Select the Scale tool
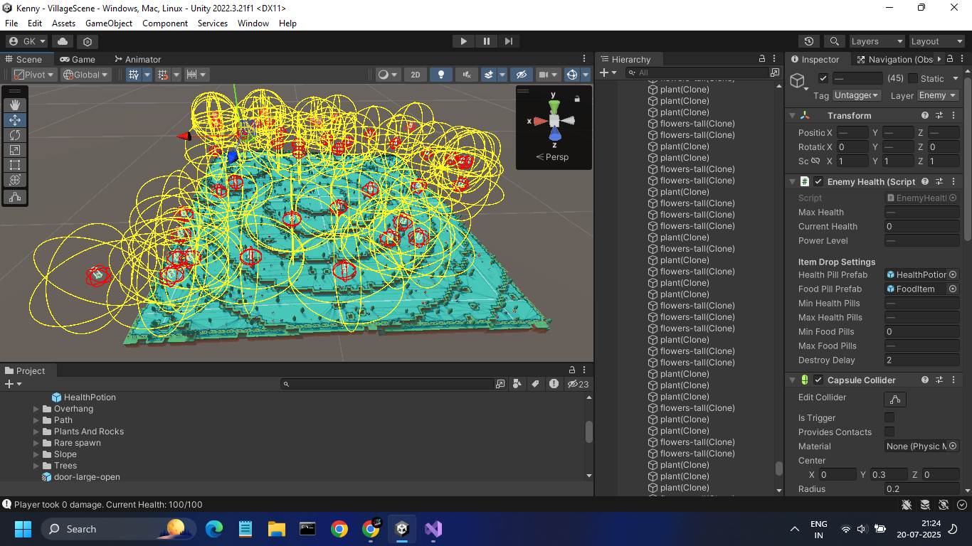This screenshot has width=972, height=546. [15, 150]
